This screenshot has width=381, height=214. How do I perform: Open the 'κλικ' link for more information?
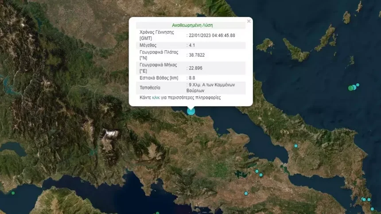(x=156, y=98)
